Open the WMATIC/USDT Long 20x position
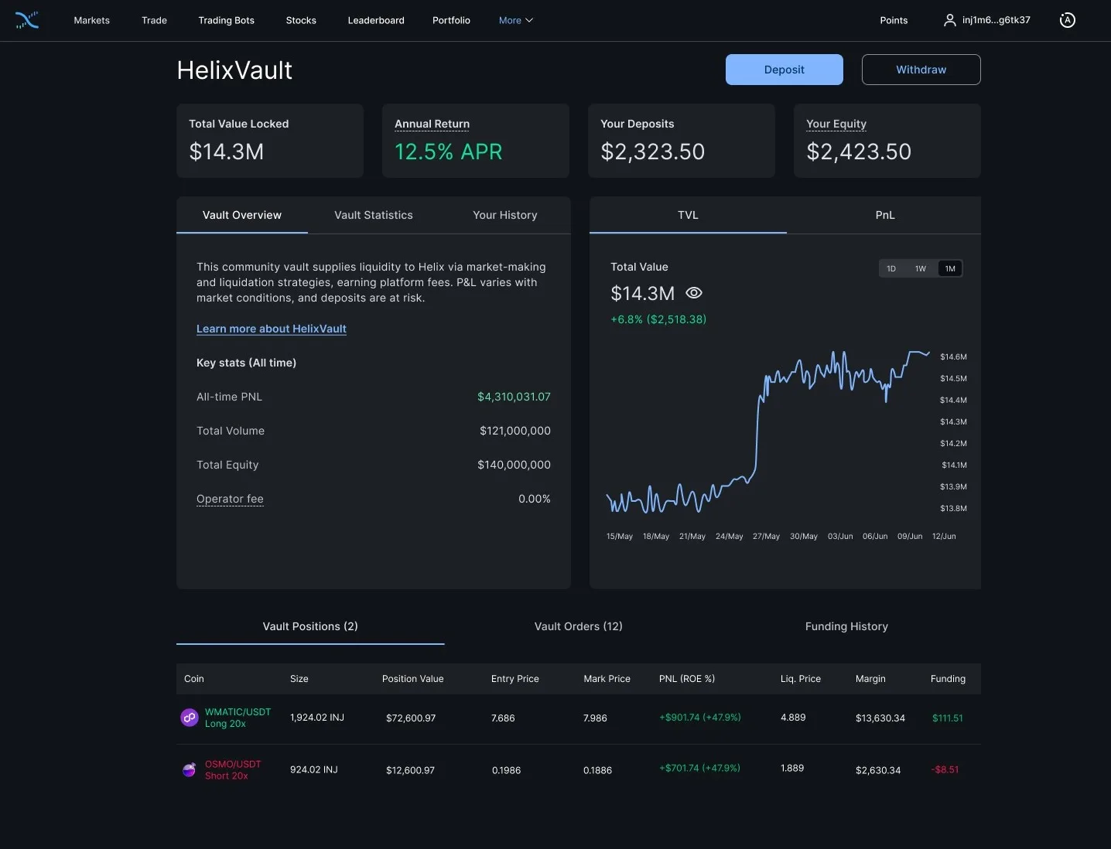This screenshot has width=1111, height=849. coord(238,718)
